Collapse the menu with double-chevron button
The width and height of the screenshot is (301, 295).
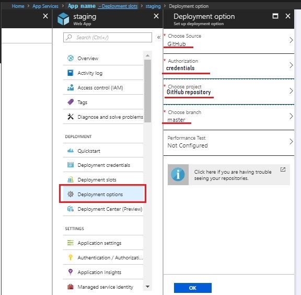(159, 37)
